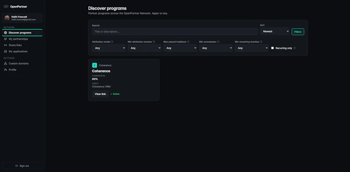
Task: Click the Recurring only label text
Action: click(283, 48)
